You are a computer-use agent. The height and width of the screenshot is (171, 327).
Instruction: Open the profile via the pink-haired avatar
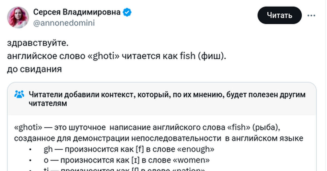tap(18, 17)
